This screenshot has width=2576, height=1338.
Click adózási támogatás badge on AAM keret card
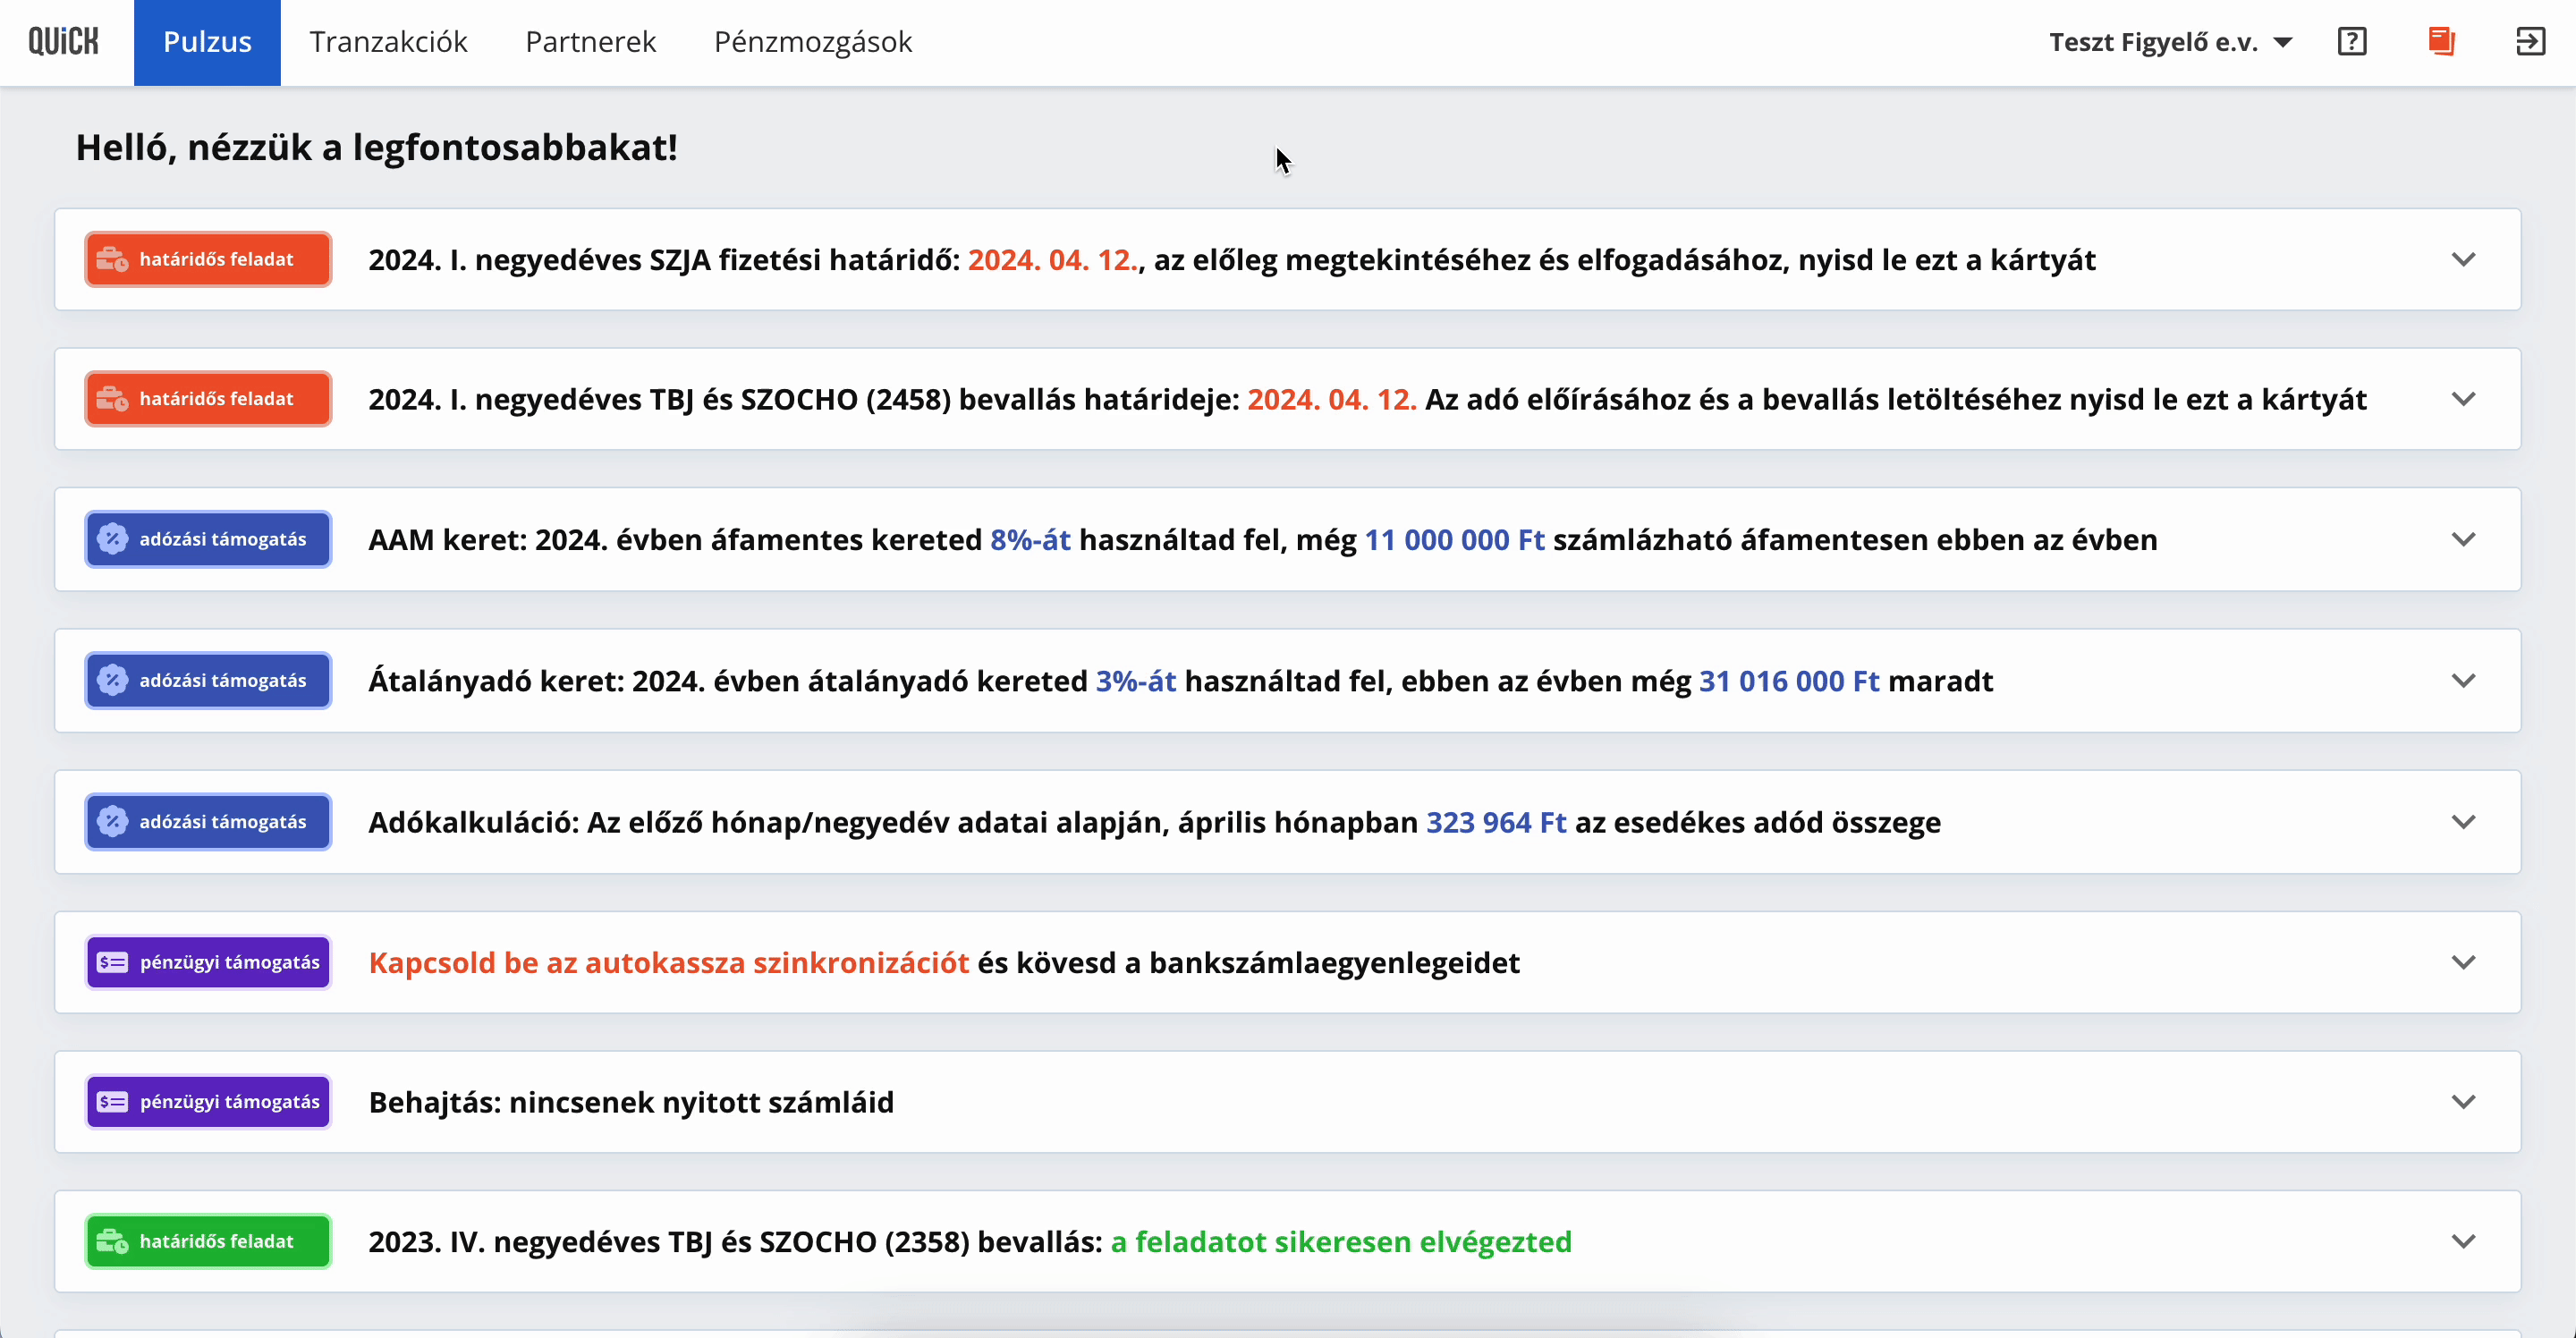pyautogui.click(x=208, y=539)
